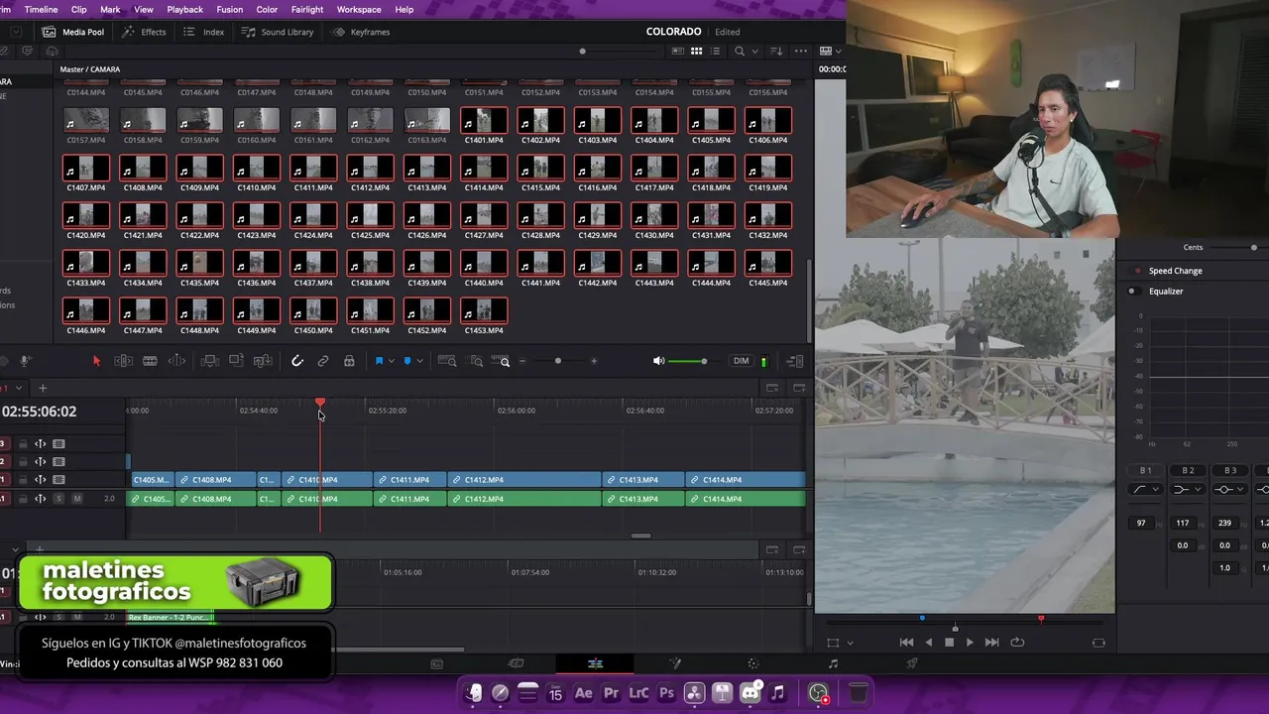Open the Workspace menu
1269x714 pixels.
(359, 9)
